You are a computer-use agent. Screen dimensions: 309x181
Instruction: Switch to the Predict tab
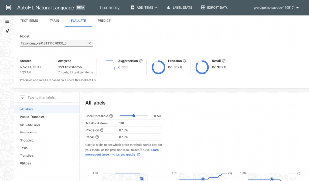(x=104, y=21)
